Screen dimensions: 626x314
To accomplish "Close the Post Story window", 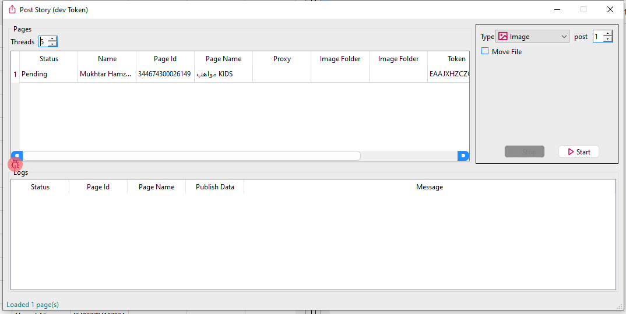I will click(x=610, y=9).
